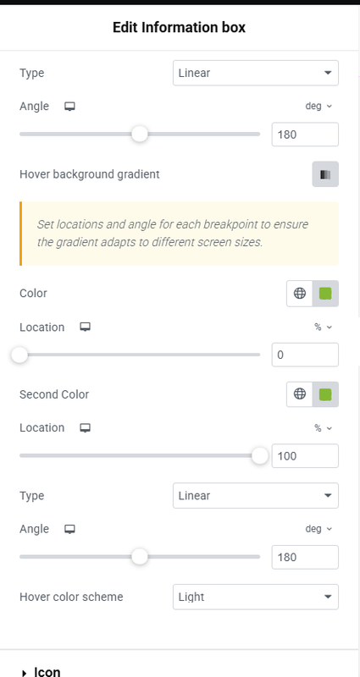Image resolution: width=360 pixels, height=677 pixels.
Task: Click the Location input field showing 100
Action: click(x=305, y=456)
